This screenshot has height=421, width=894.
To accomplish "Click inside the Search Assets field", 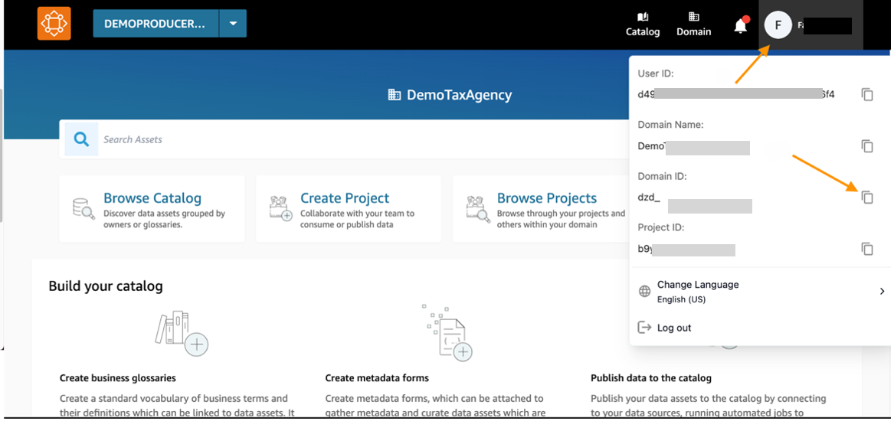I will 345,139.
